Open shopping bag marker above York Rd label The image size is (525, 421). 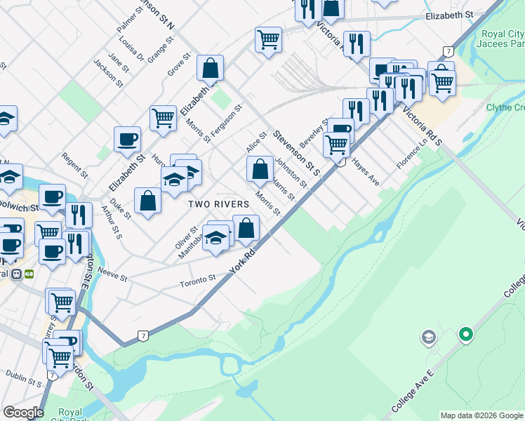[x=246, y=229]
